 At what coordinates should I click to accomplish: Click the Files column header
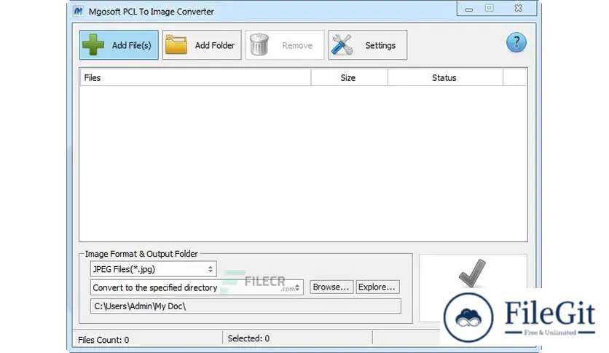(195, 78)
